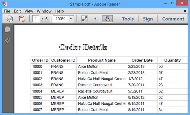Screen dimensions: 190x115
Task: Click date 2/23/2018 in order 10000 row
Action: coord(136,66)
